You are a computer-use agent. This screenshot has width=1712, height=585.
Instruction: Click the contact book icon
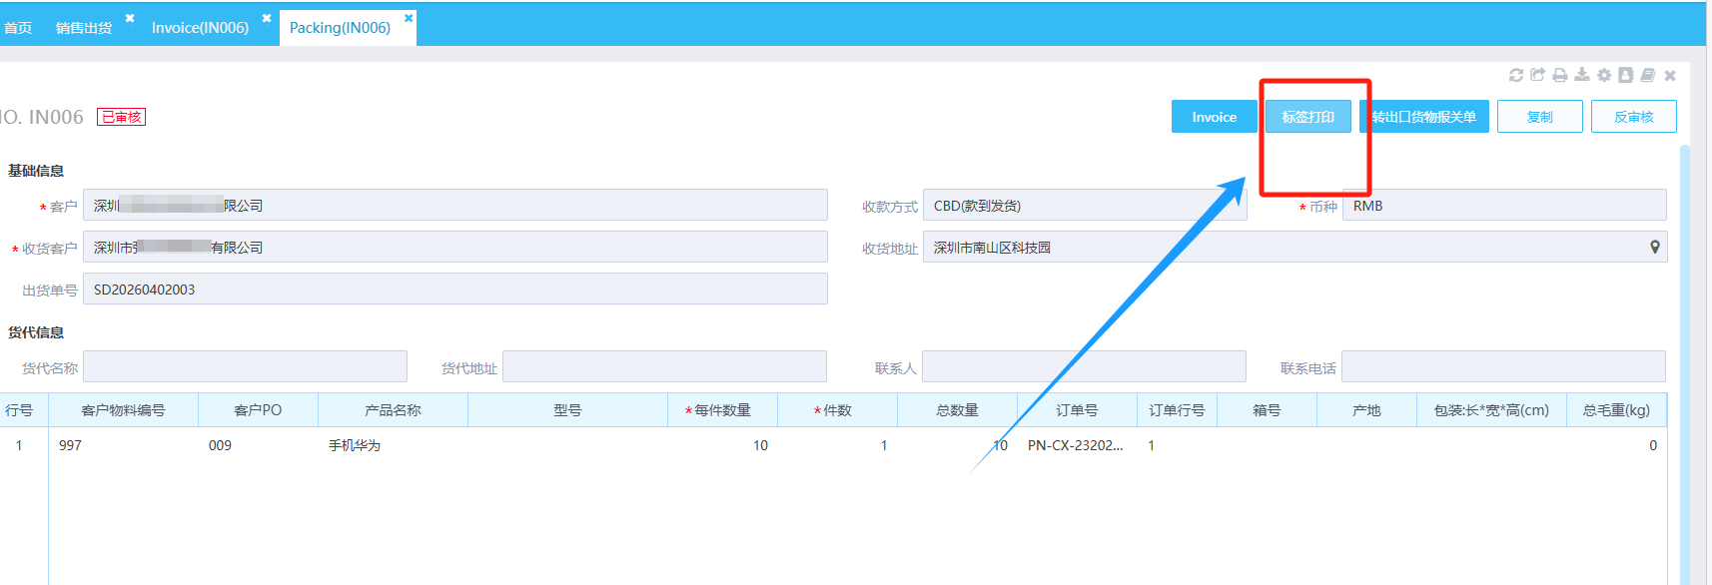(x=1626, y=75)
